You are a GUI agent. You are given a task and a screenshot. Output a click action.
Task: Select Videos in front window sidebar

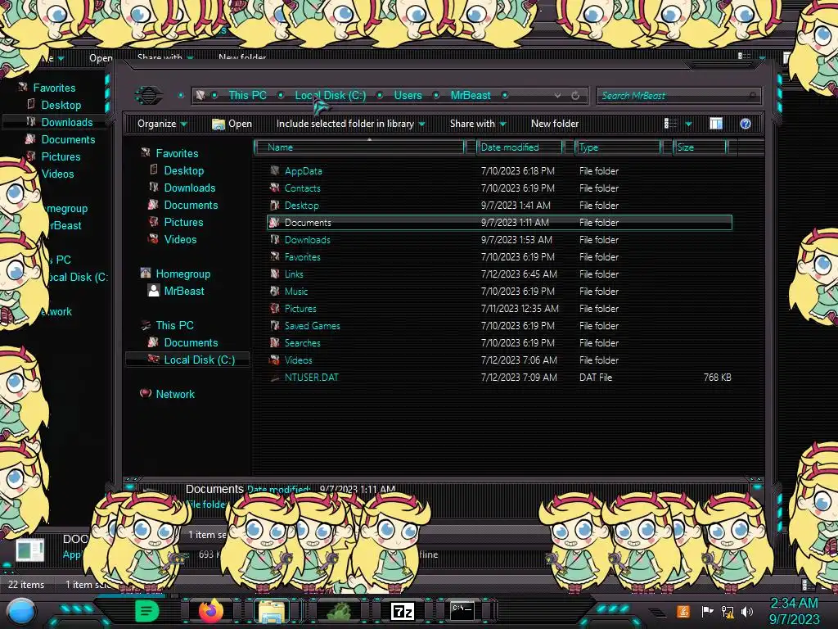click(180, 239)
